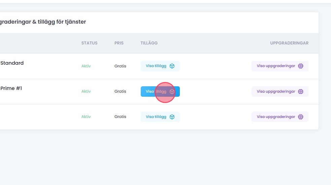Click the STATUS column header

(x=89, y=43)
